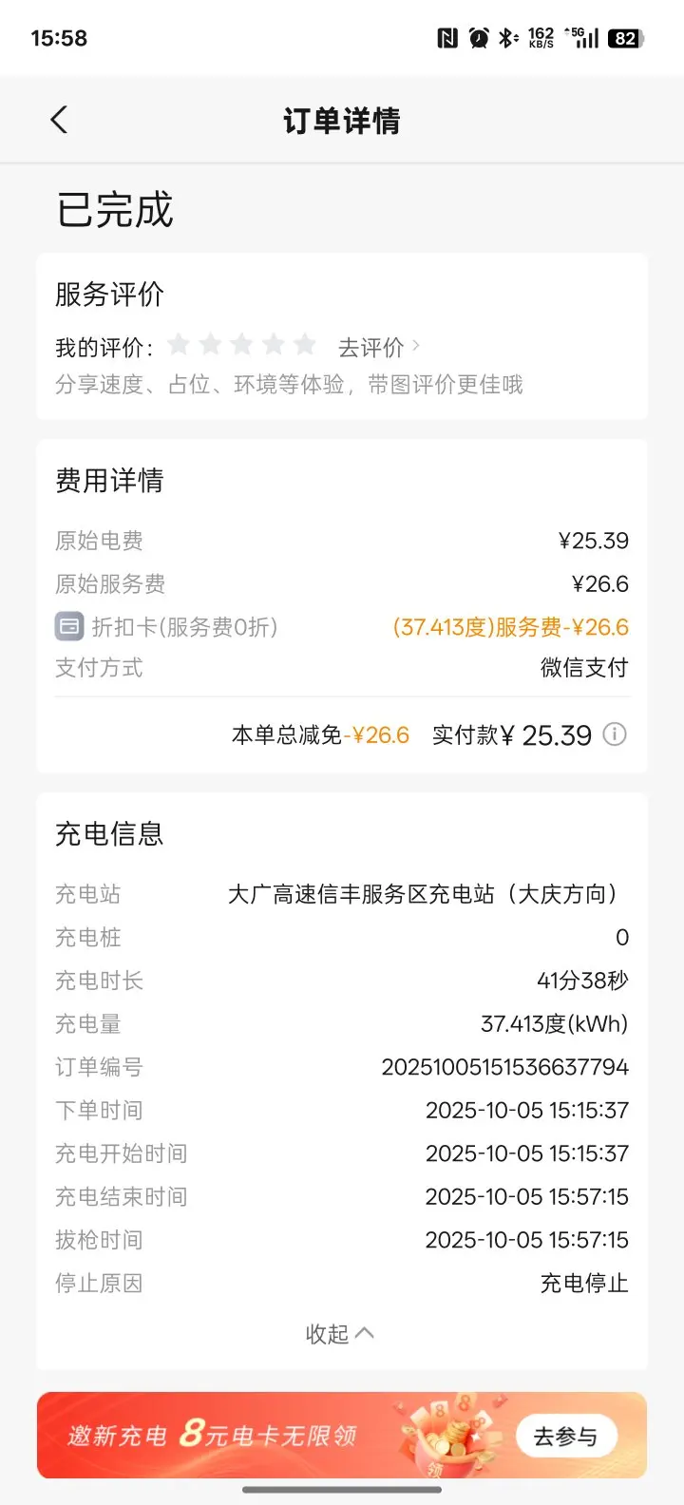684x1505 pixels.
Task: Tap the NFC status bar icon
Action: 447,38
